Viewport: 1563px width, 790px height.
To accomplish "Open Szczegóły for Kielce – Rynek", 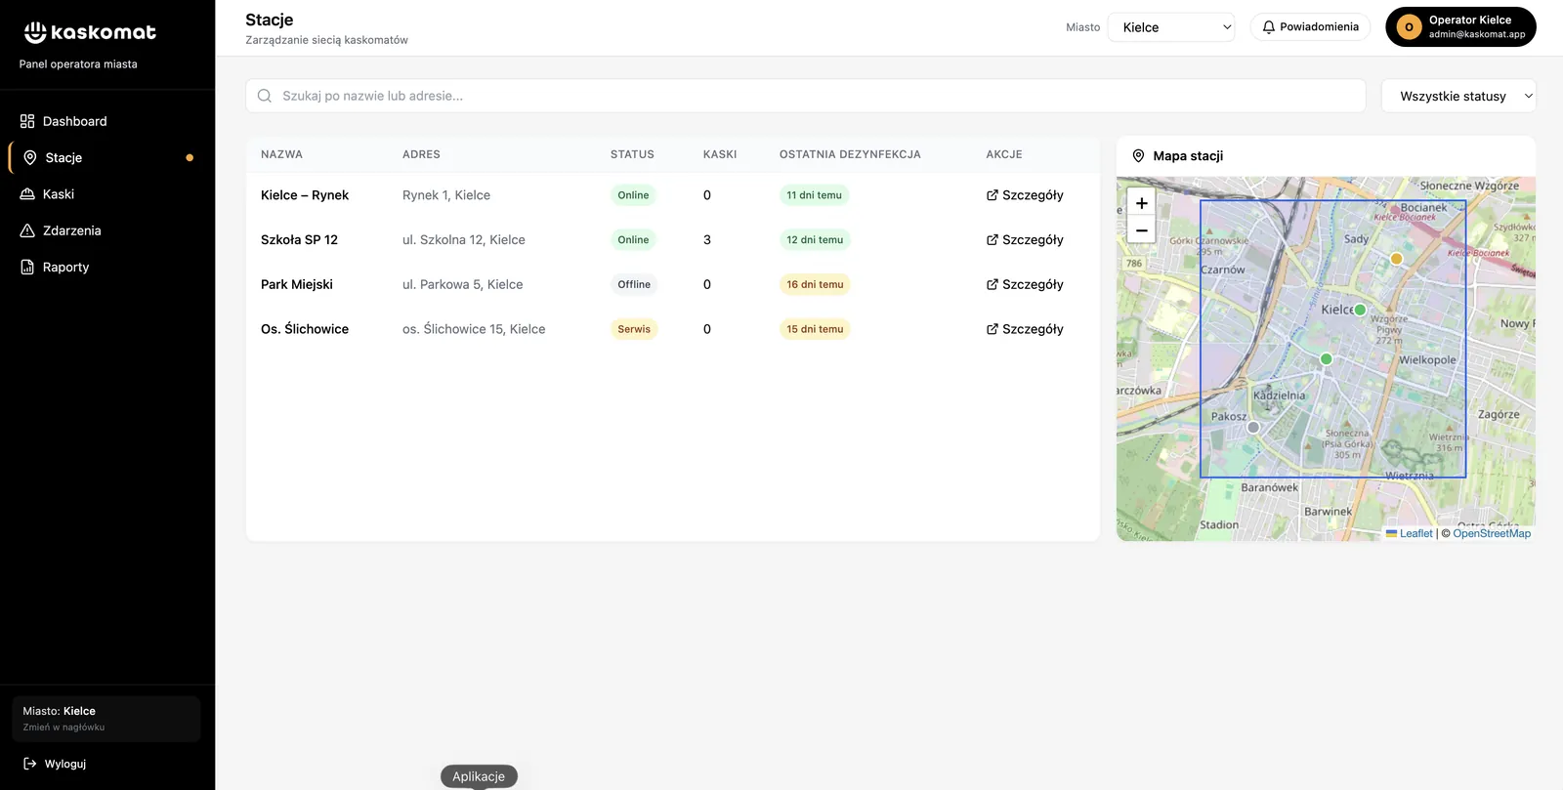I will tap(1025, 195).
